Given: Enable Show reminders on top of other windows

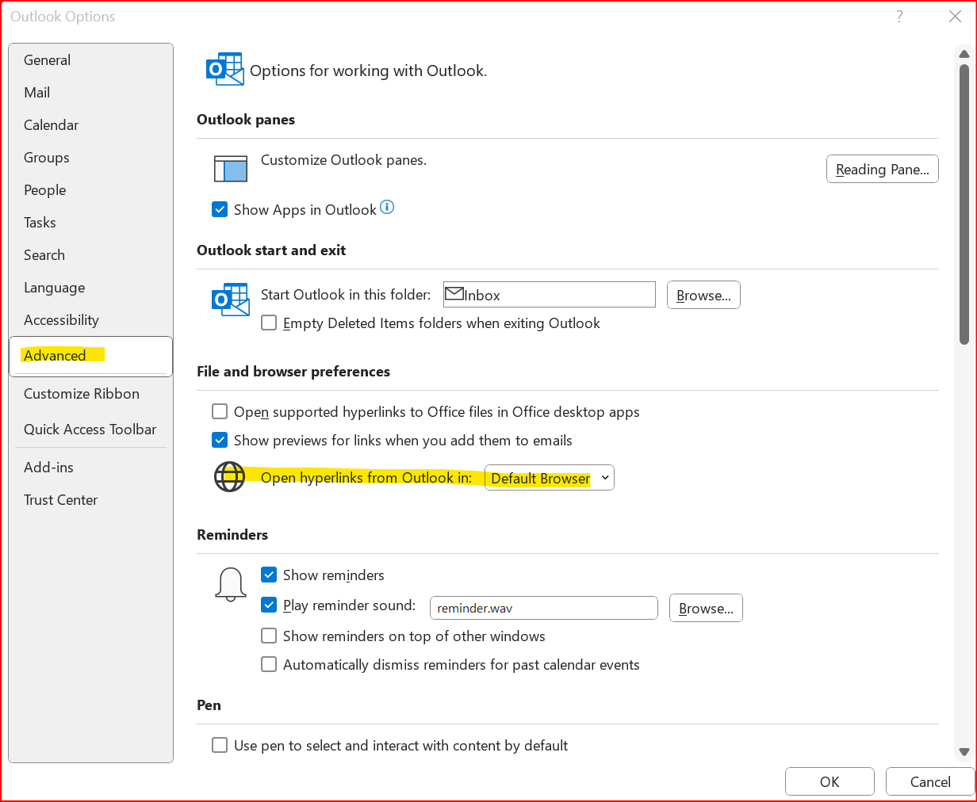Looking at the screenshot, I should pyautogui.click(x=270, y=636).
